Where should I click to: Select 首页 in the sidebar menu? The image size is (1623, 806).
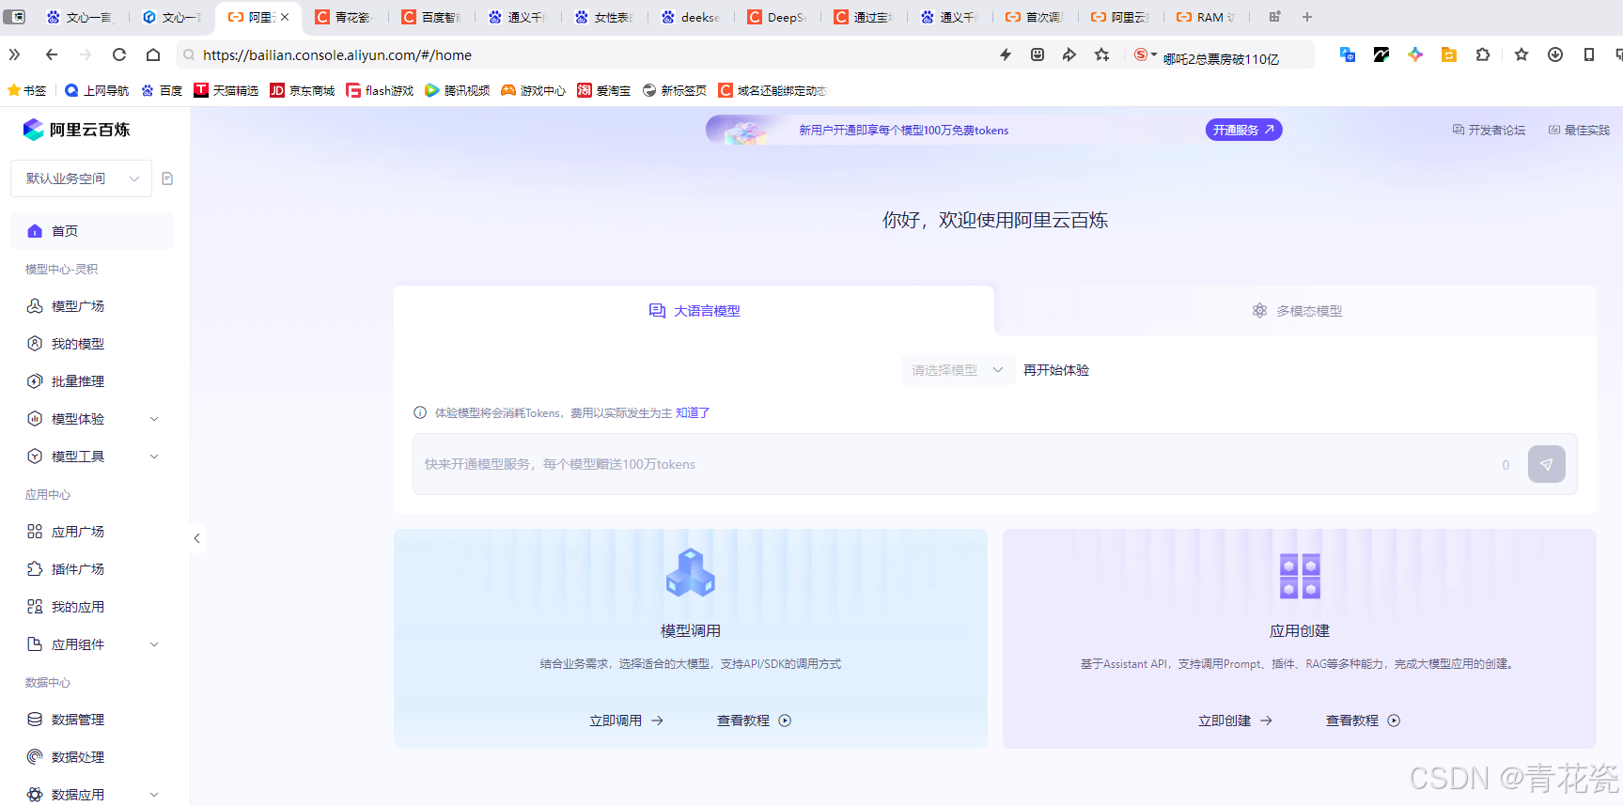tap(92, 231)
